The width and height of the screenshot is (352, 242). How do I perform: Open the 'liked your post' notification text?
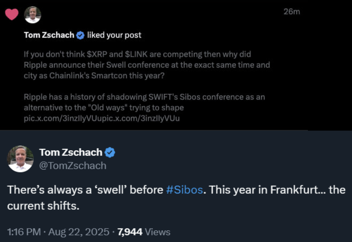tap(114, 35)
